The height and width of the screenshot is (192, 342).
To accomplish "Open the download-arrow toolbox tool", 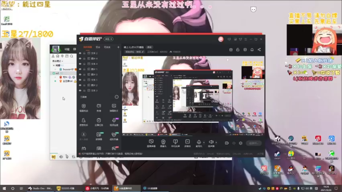I will (x=83, y=136).
